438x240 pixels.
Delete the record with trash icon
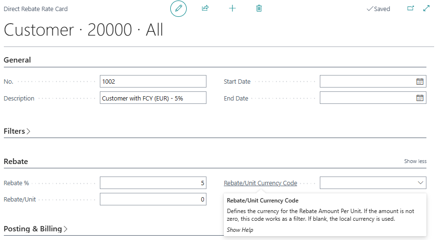(259, 8)
